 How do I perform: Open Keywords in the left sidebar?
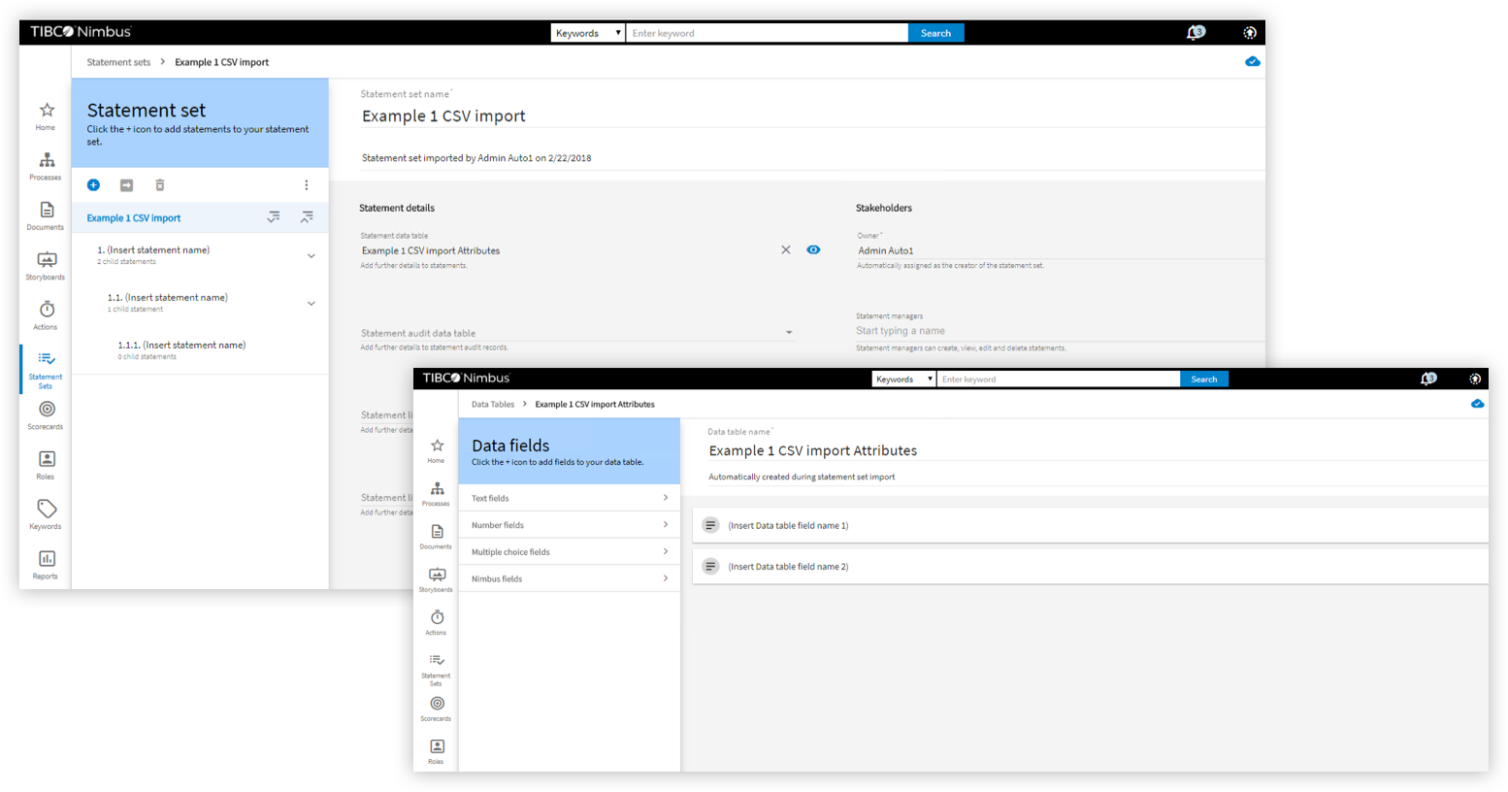click(x=46, y=513)
